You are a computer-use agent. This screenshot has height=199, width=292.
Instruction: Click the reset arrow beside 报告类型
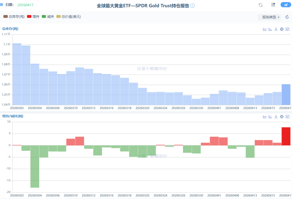coord(287,17)
